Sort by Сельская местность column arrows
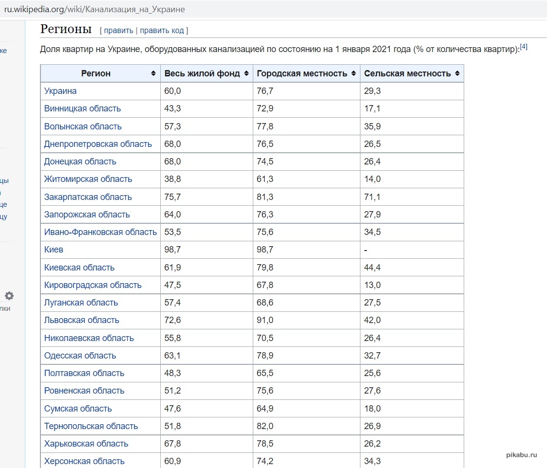This screenshot has height=468, width=547. click(457, 73)
